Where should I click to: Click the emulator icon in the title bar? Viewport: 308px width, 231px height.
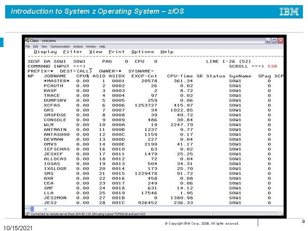click(x=27, y=41)
